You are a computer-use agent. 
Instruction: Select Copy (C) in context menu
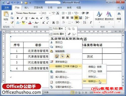pos(66,47)
